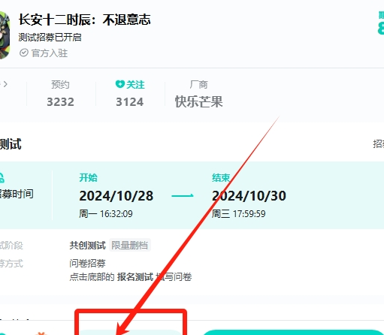
Task: Click the teal arrow between the two dates
Action: point(183,195)
